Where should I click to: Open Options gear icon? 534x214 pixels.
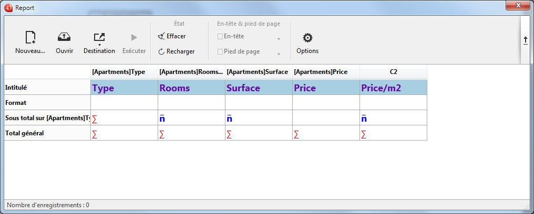tap(307, 38)
